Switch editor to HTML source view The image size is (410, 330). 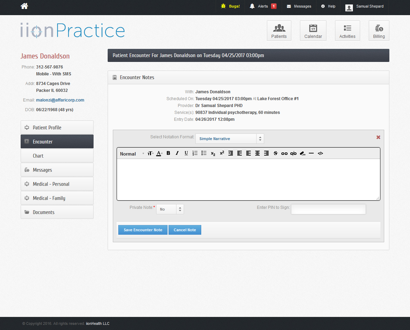pyautogui.click(x=320, y=153)
